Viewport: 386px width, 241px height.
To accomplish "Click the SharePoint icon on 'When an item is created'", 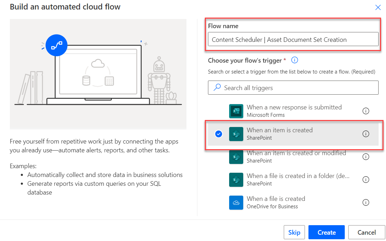I will 236,134.
